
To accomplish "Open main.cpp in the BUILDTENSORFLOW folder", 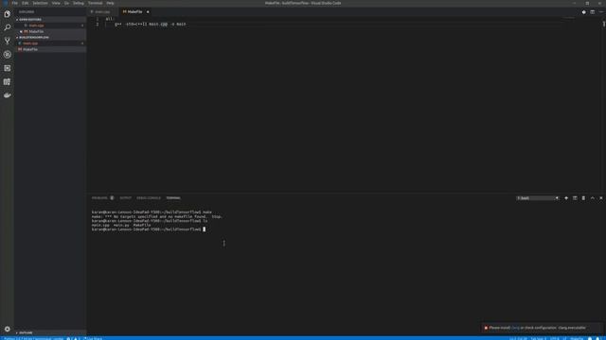I will (50, 43).
